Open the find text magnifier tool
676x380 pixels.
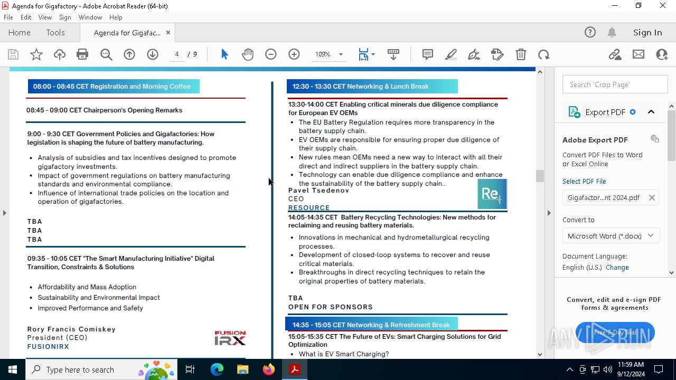click(106, 54)
